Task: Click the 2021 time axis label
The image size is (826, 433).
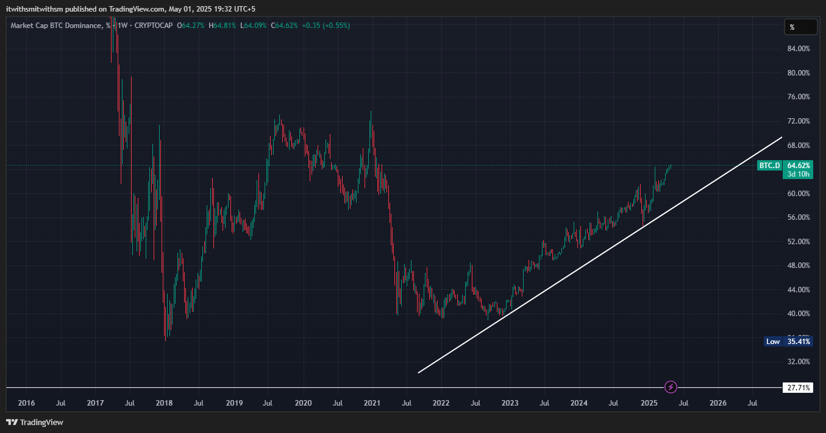Action: (x=372, y=403)
